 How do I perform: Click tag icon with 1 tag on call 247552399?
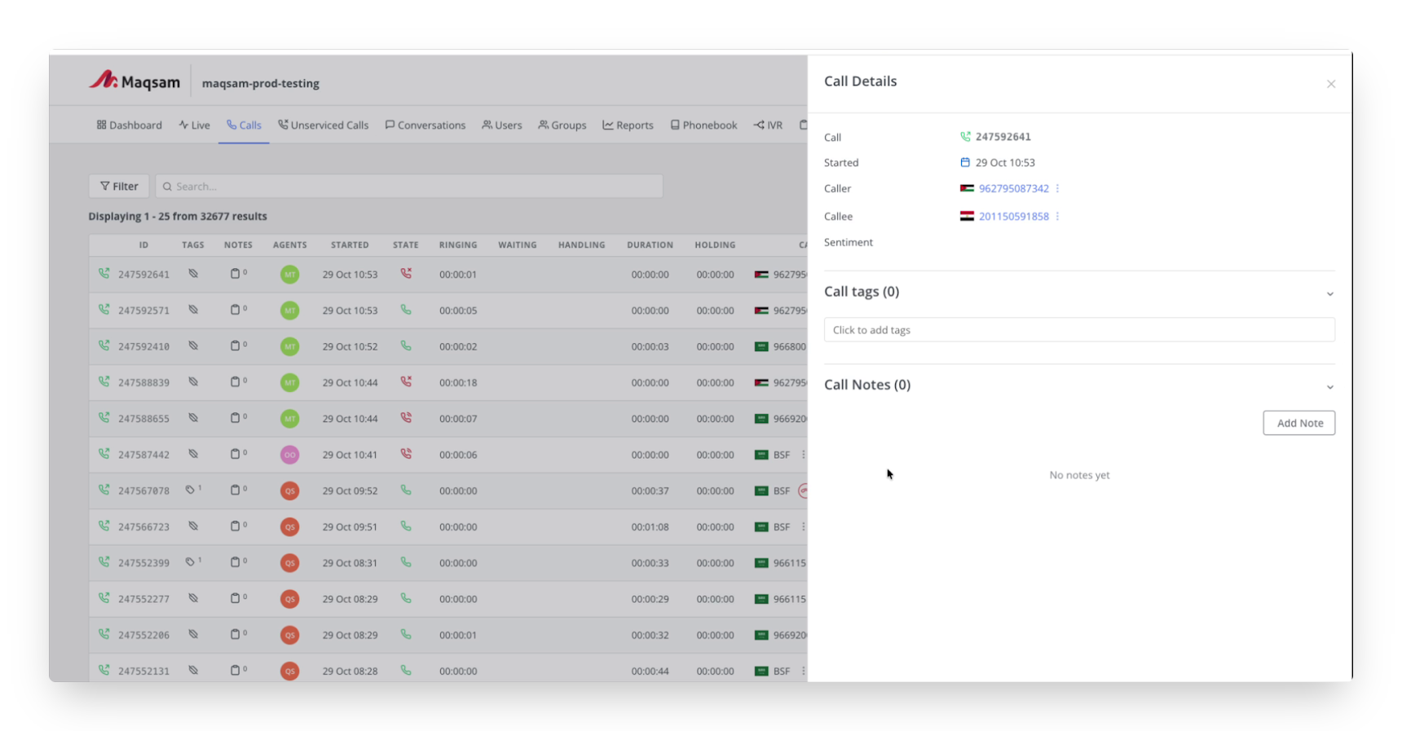click(x=191, y=562)
